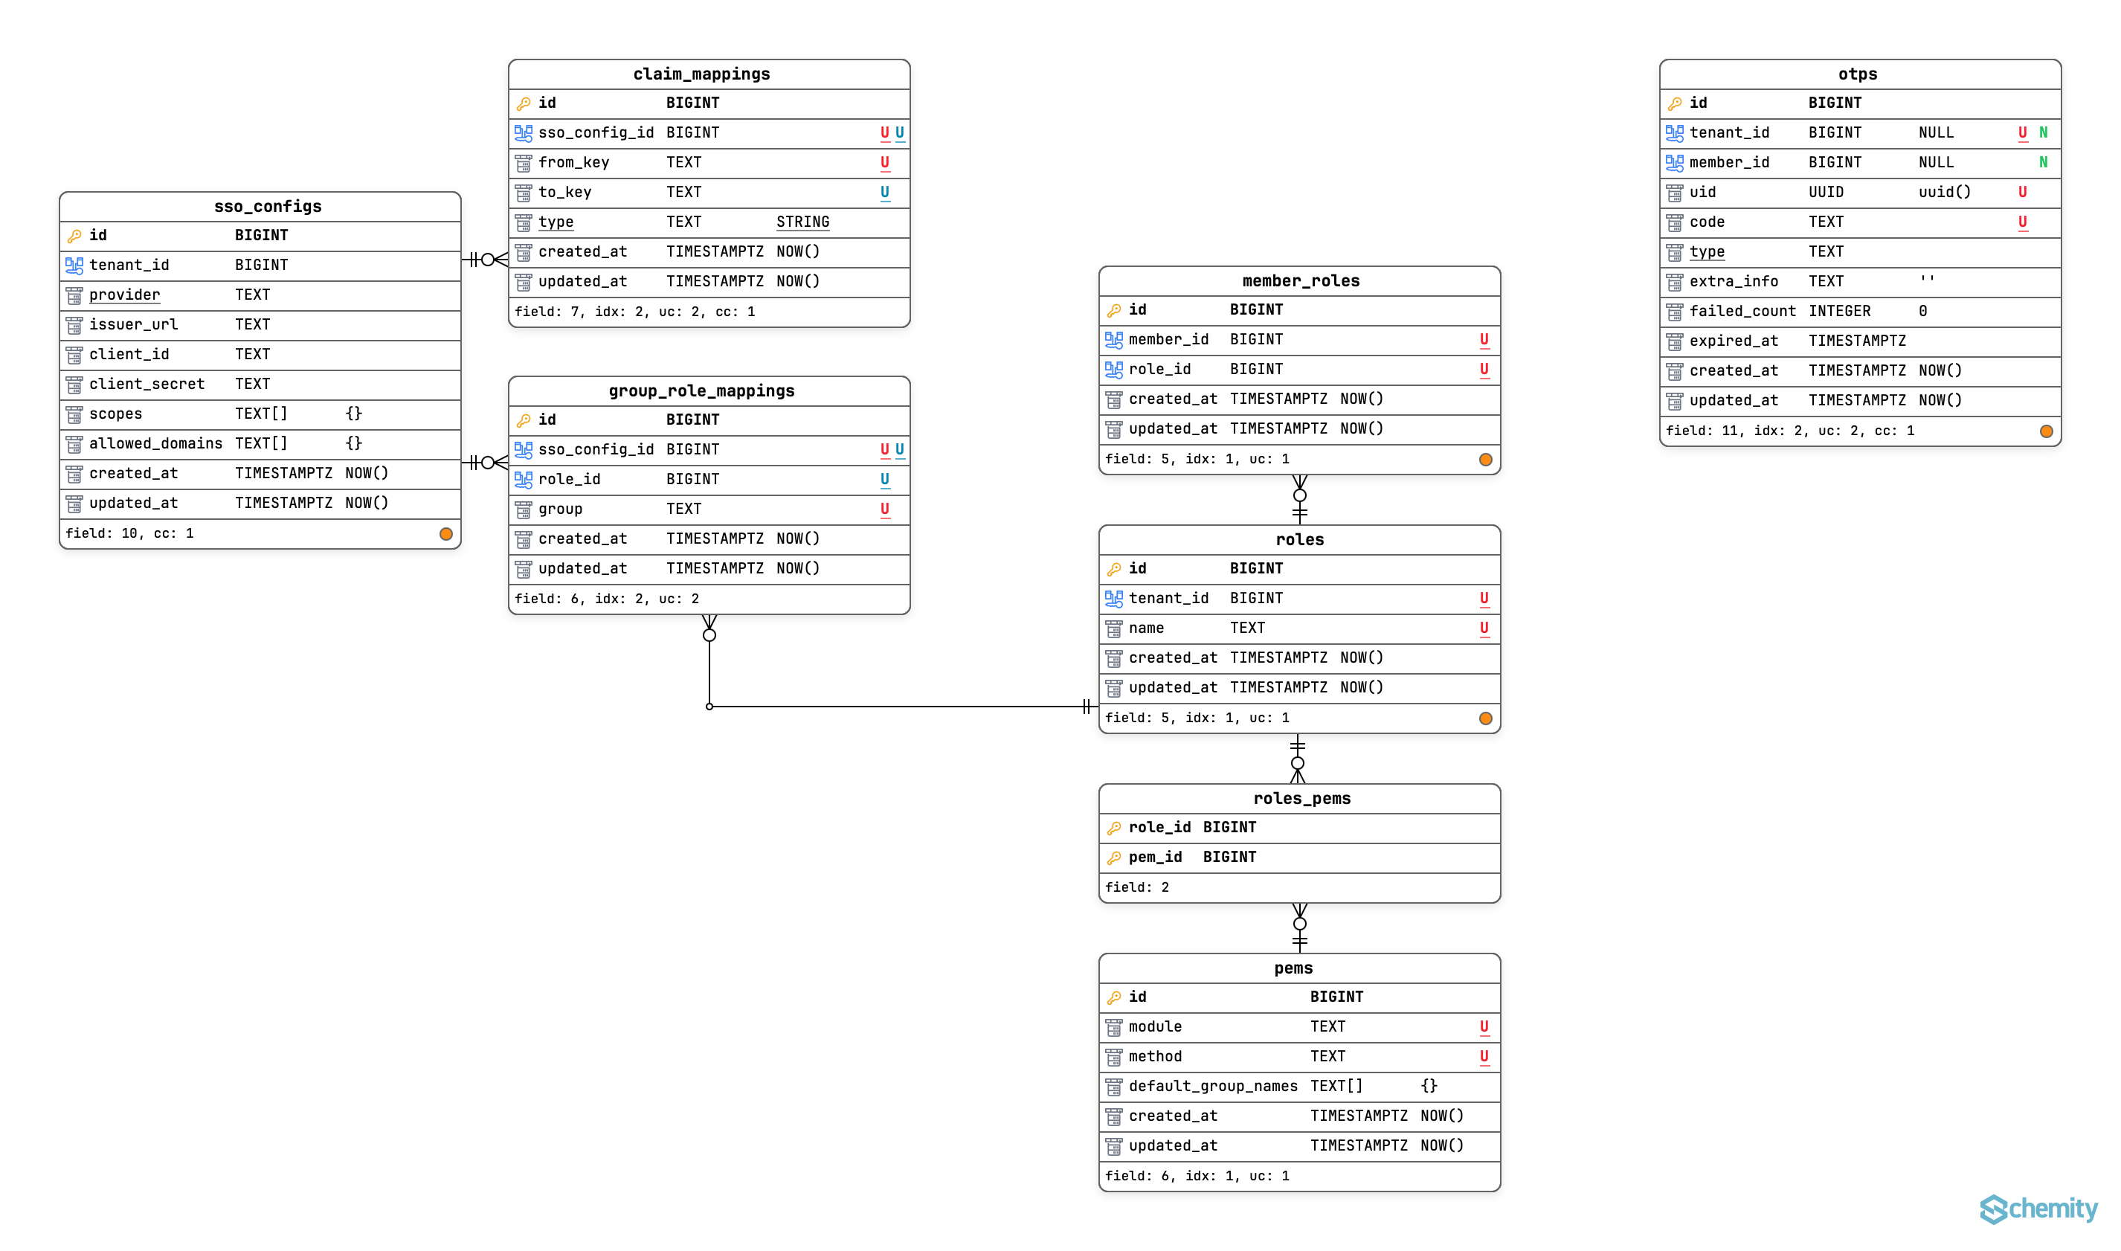This screenshot has height=1251, width=2121.
Task: Click the column icon next to to_key
Action: tap(524, 193)
